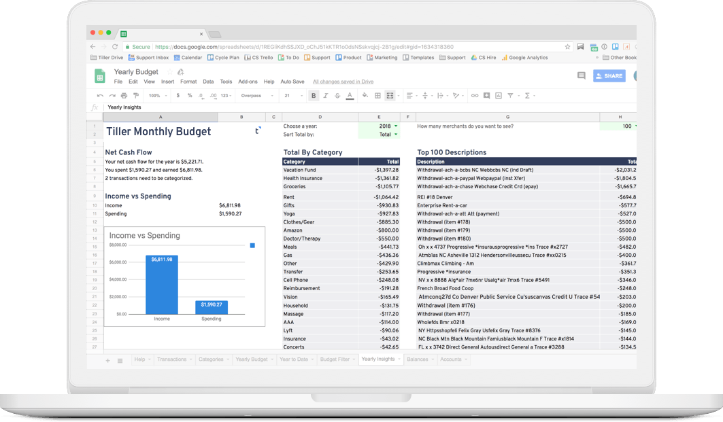This screenshot has height=422, width=723.
Task: Undo the last action in toolbar
Action: point(100,96)
